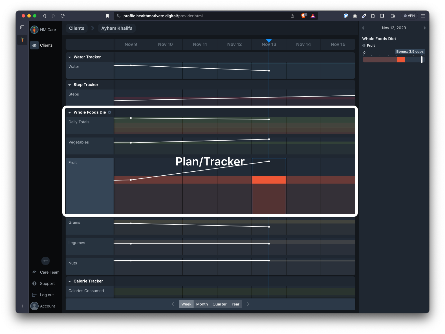Collapse the Calorie Tracker section
Image resolution: width=445 pixels, height=334 pixels.
coord(70,281)
